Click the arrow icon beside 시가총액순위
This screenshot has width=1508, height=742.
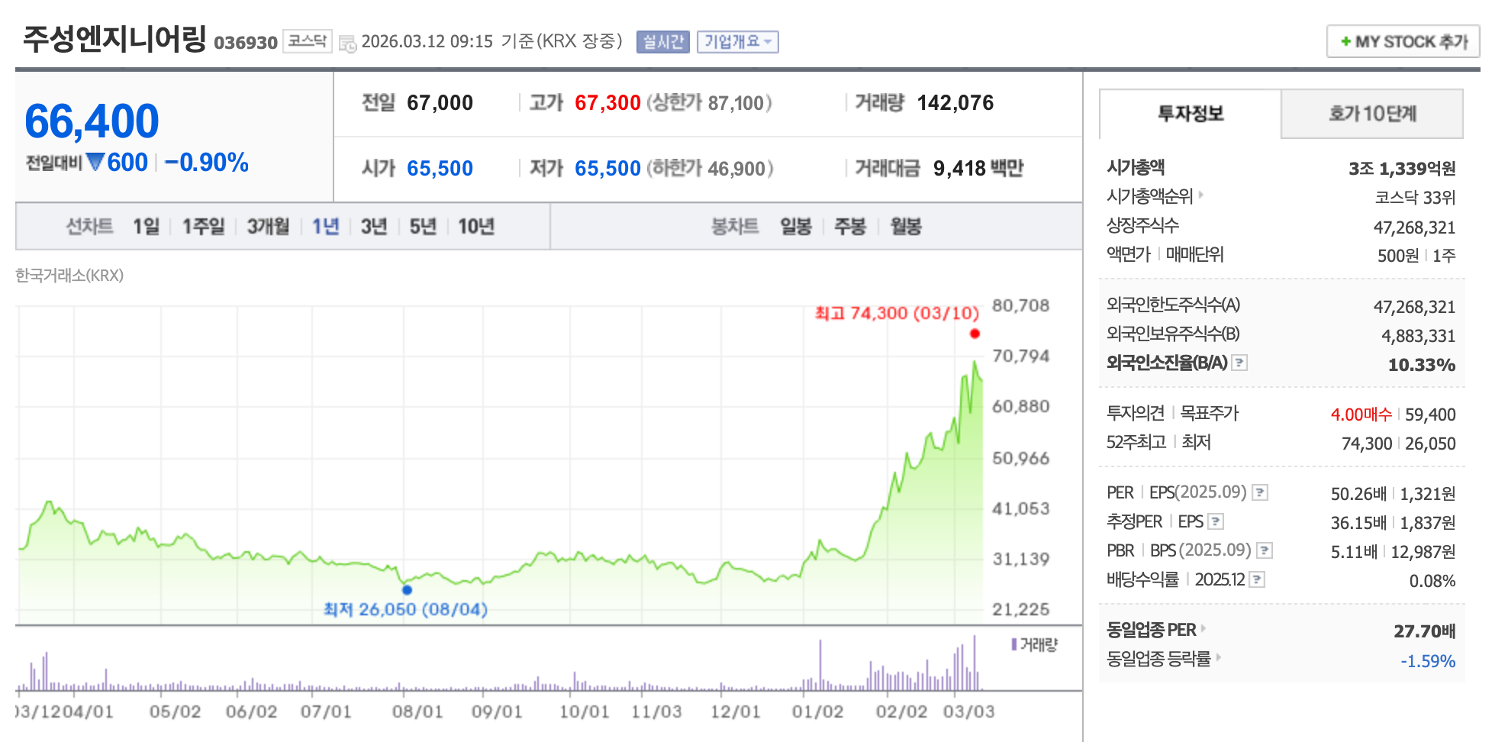point(1201,195)
